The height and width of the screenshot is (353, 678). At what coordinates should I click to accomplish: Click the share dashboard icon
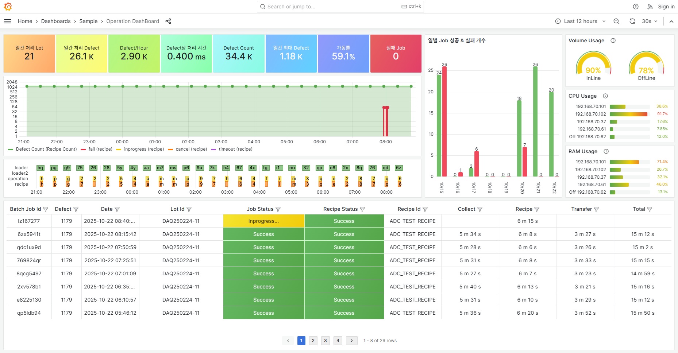pyautogui.click(x=168, y=21)
